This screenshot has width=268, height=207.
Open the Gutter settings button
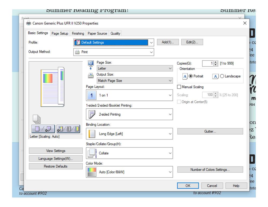tap(210, 131)
